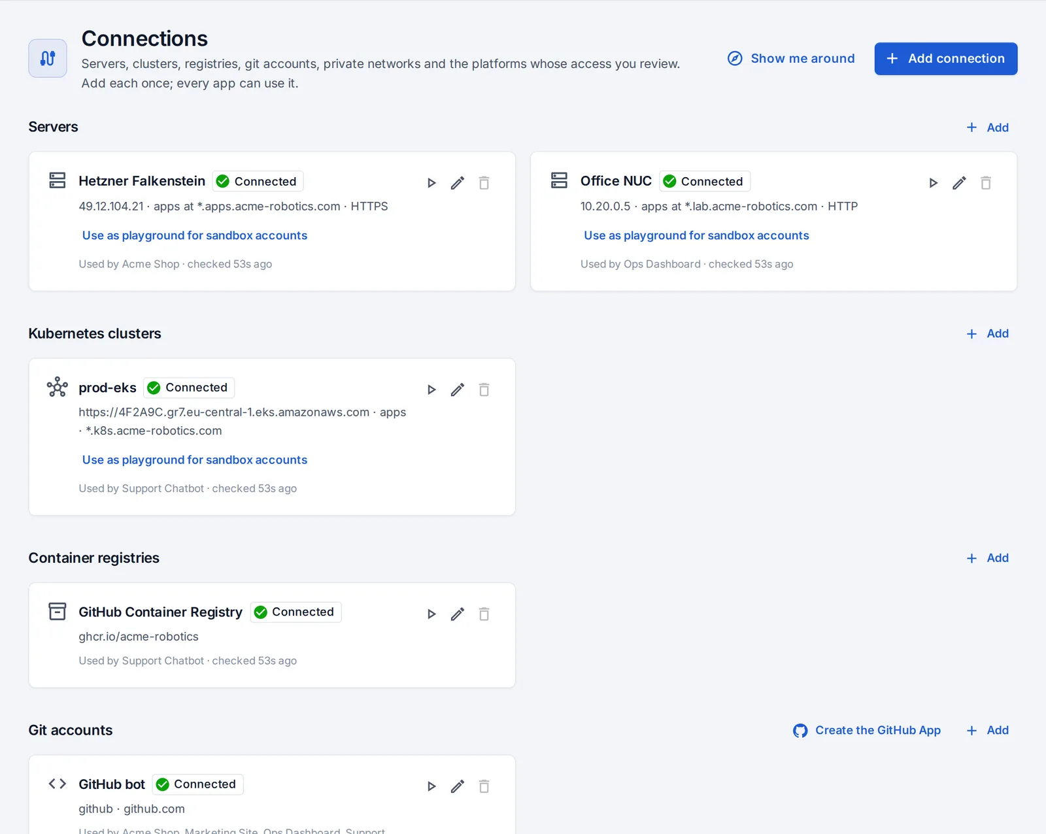The width and height of the screenshot is (1046, 834).
Task: Use Office NUC as sandbox playground
Action: coord(696,235)
